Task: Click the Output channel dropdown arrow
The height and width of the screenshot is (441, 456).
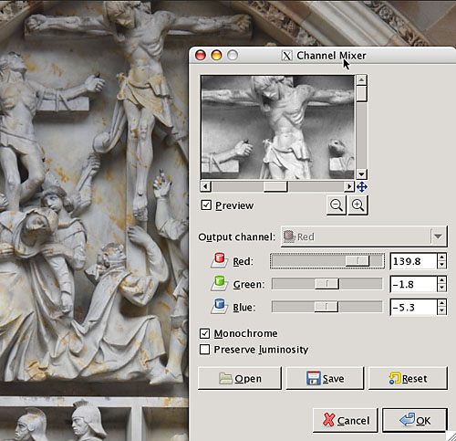Action: [438, 236]
